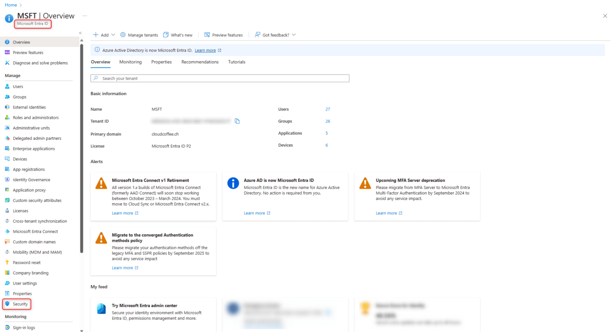
Task: Copy the Tenant ID with copy icon
Action: (x=237, y=121)
